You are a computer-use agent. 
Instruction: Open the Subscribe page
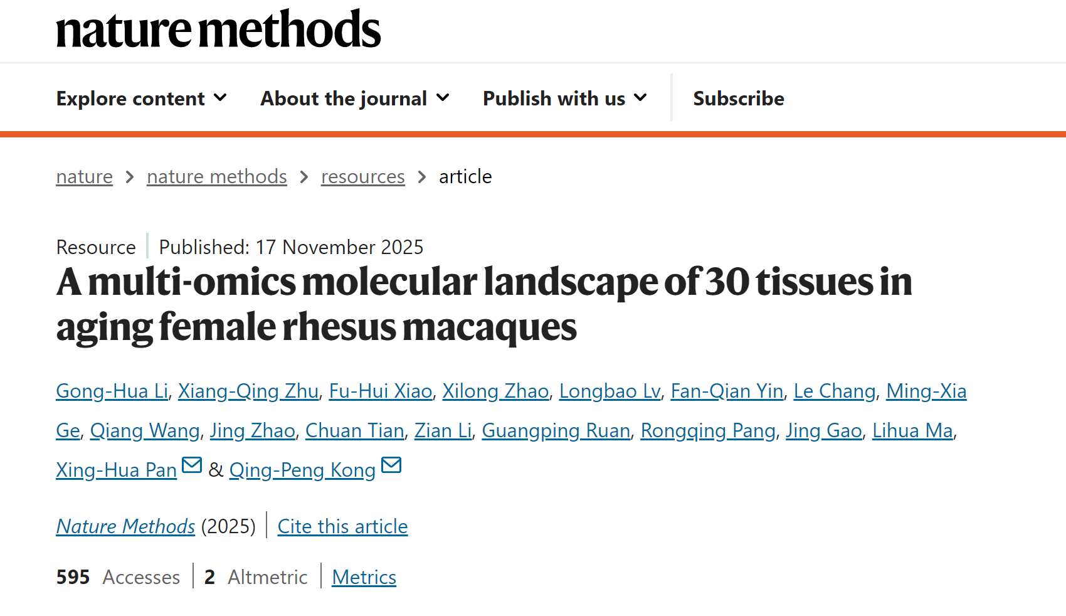tap(738, 98)
